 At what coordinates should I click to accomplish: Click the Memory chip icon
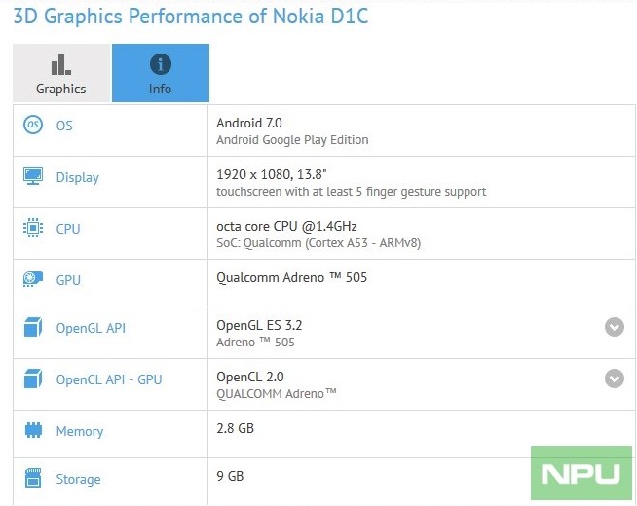click(33, 431)
